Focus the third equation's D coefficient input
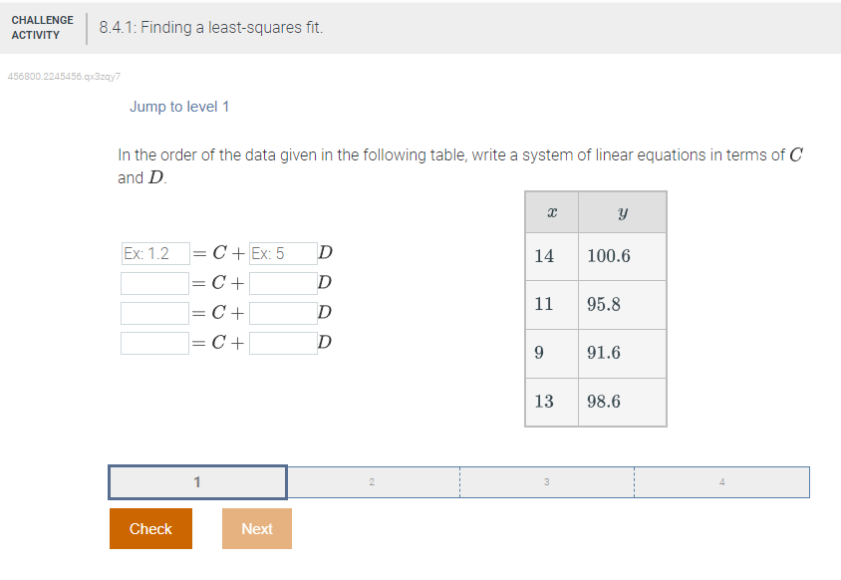Image resolution: width=841 pixels, height=580 pixels. coord(283,313)
